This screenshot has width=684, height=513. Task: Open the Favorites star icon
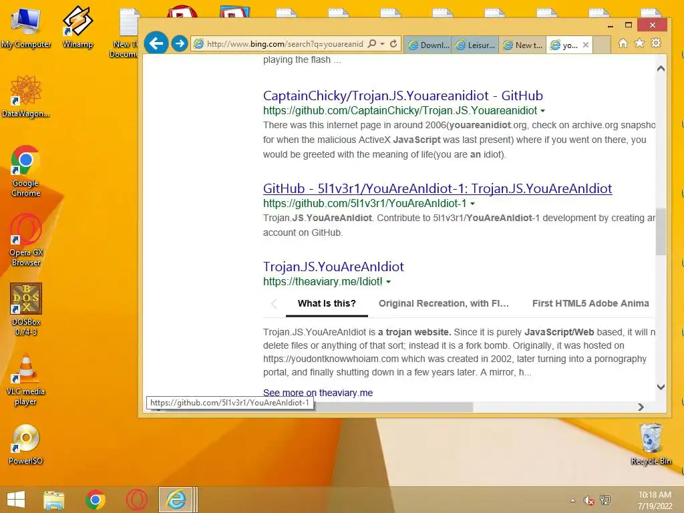(639, 43)
